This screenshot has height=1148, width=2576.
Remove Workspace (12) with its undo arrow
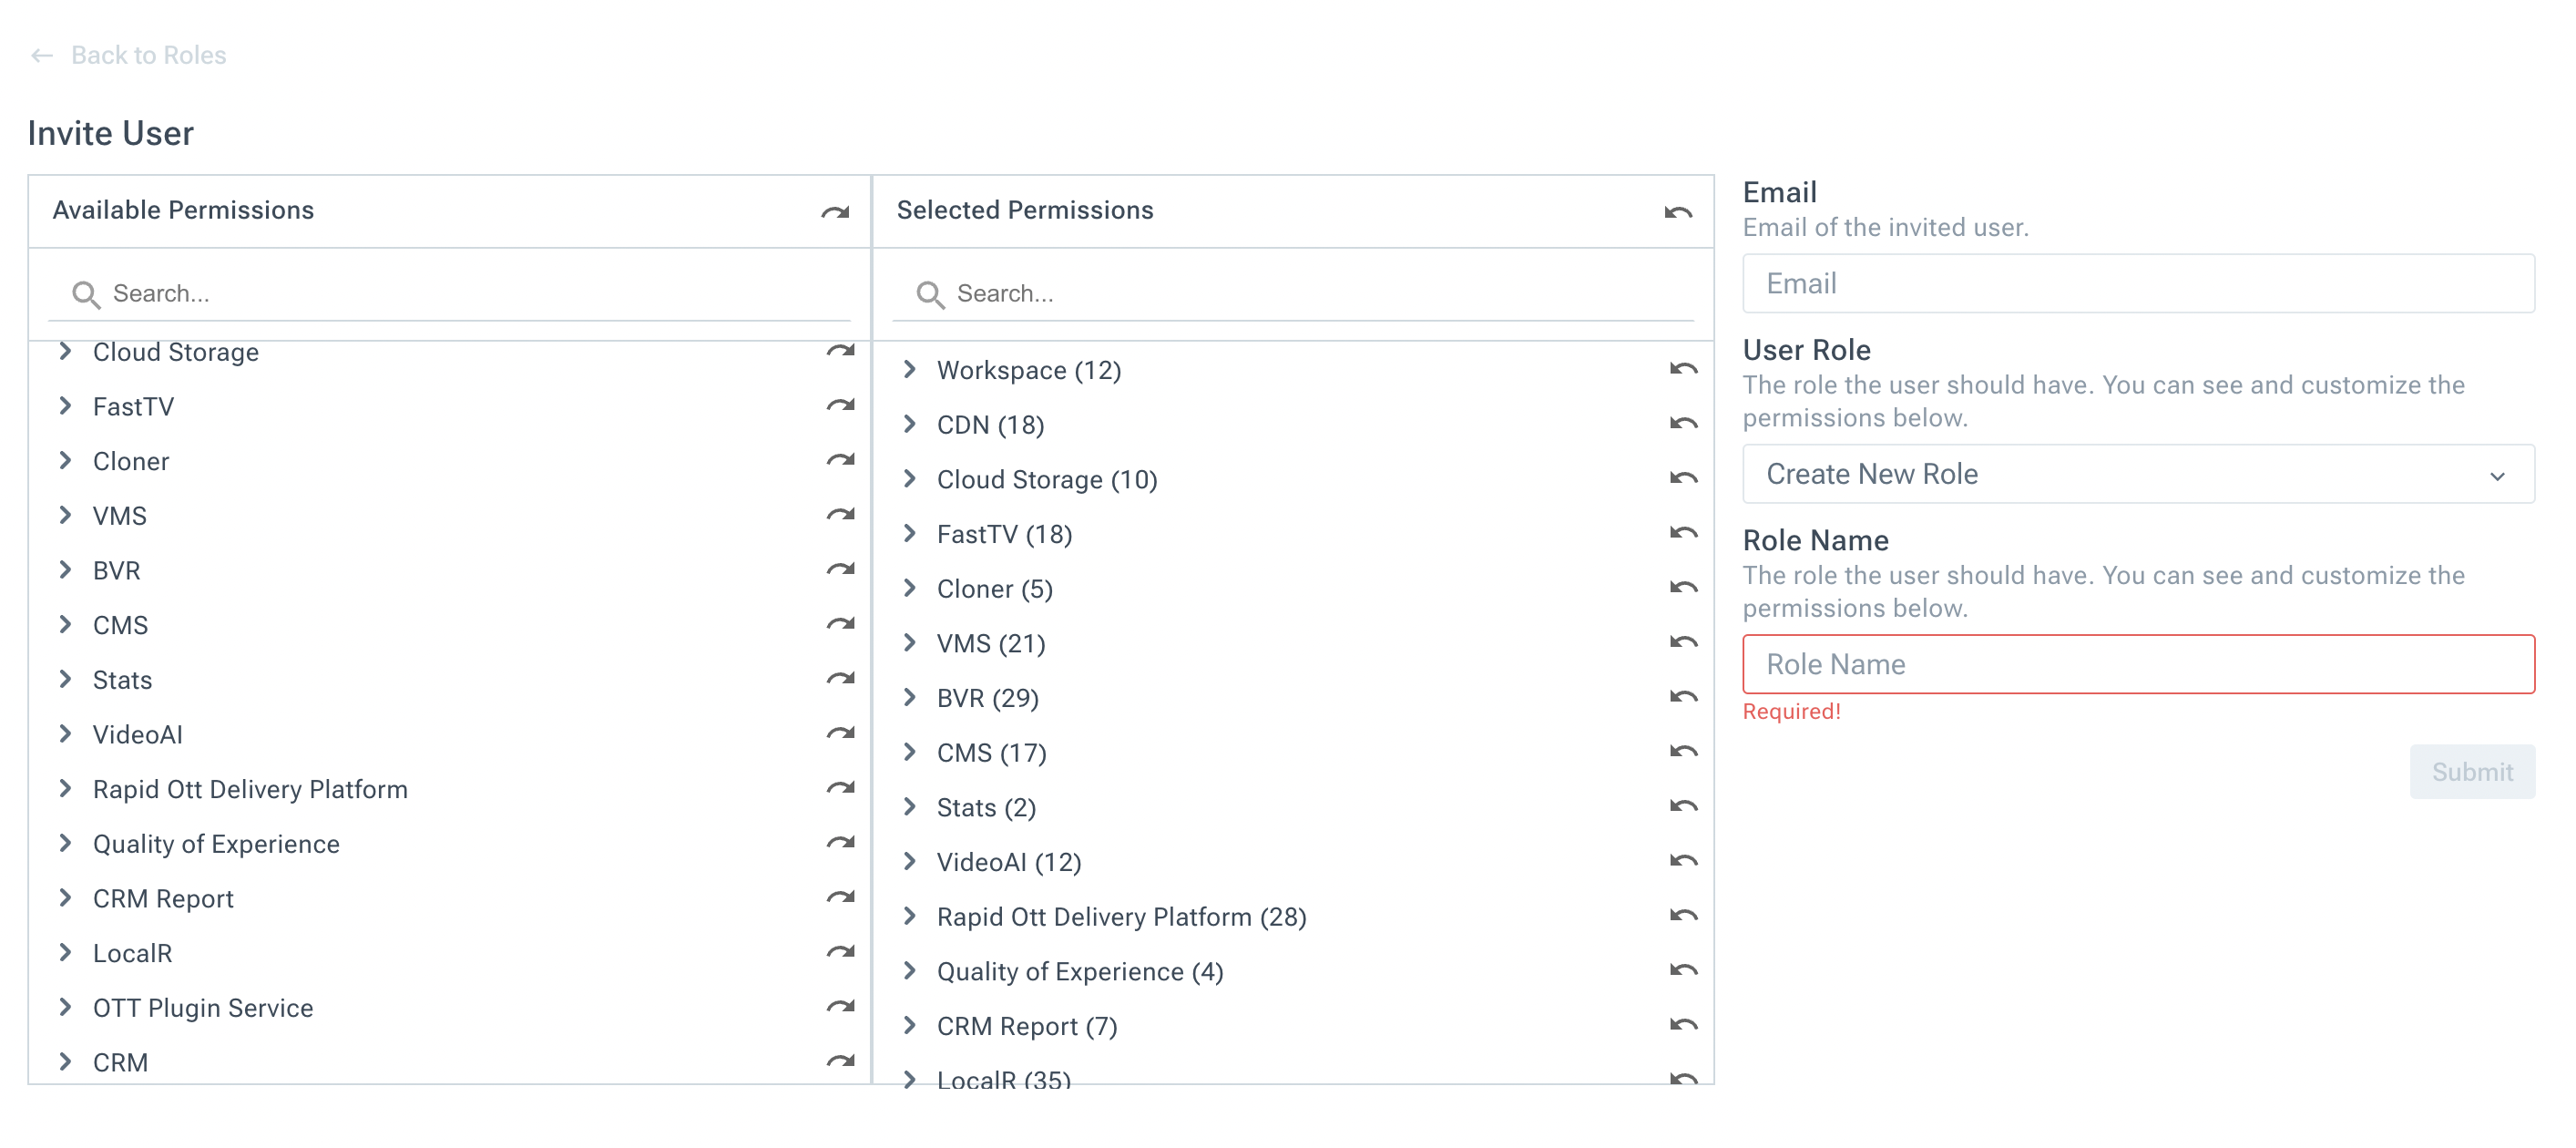(x=1684, y=370)
